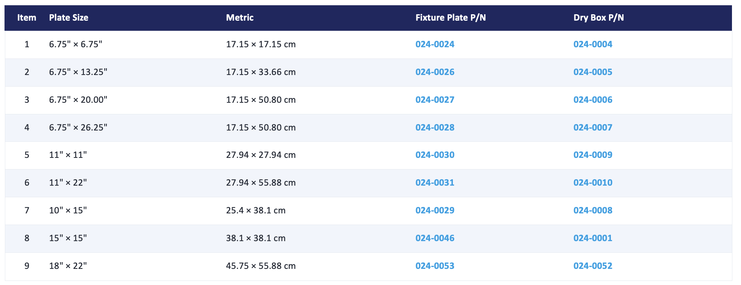Open dry box 024-0006 link
This screenshot has height=285, width=741.
pos(593,100)
